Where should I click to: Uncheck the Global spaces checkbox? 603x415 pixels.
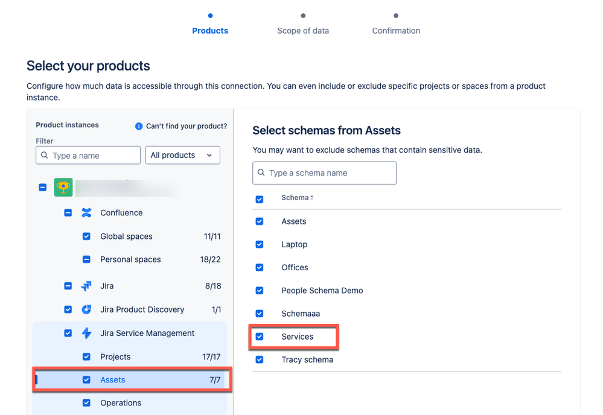(x=86, y=236)
